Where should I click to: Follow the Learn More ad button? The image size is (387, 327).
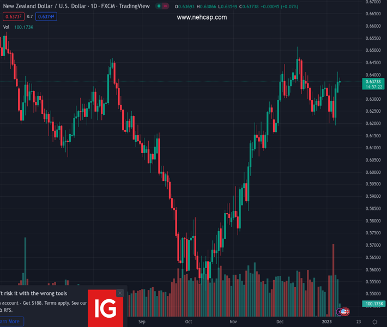[x=11, y=322]
